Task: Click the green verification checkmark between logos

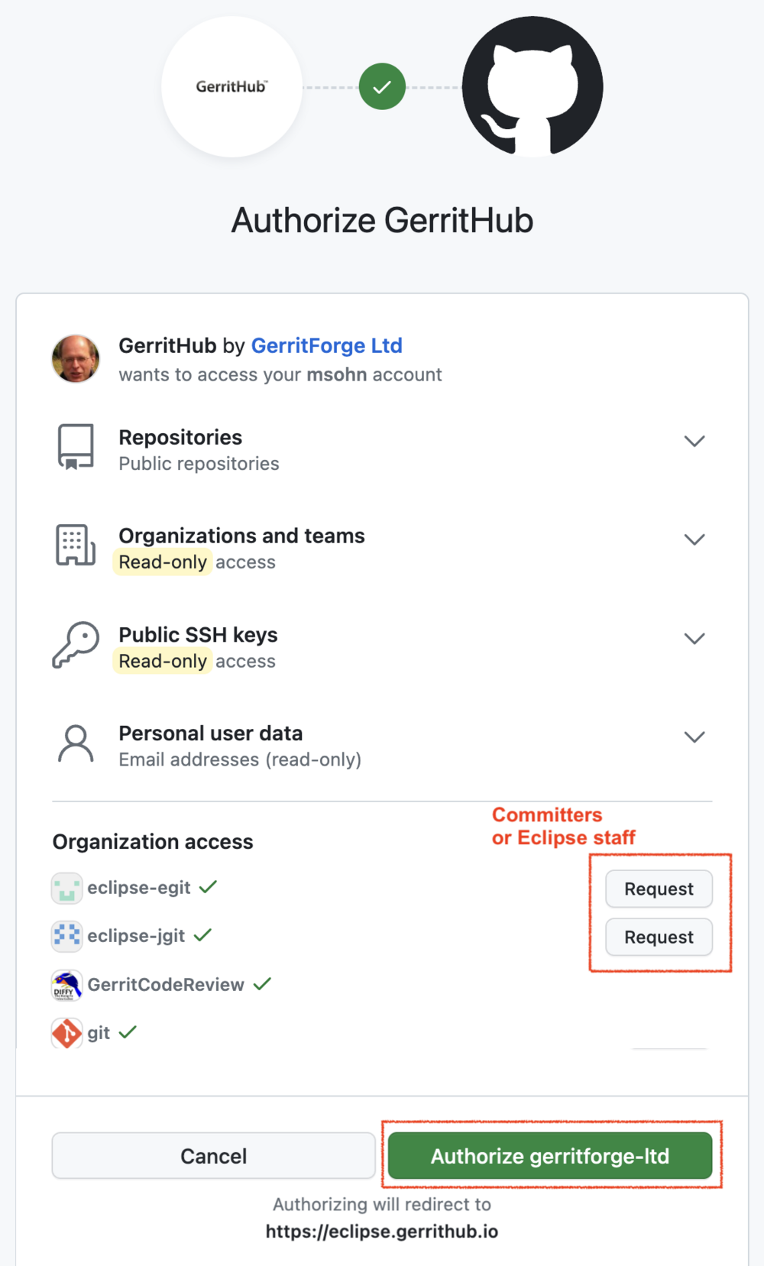Action: [x=381, y=86]
